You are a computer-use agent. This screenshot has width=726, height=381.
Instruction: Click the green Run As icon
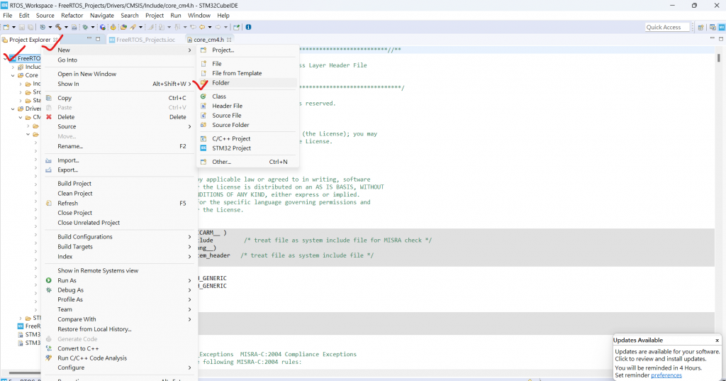pyautogui.click(x=49, y=280)
